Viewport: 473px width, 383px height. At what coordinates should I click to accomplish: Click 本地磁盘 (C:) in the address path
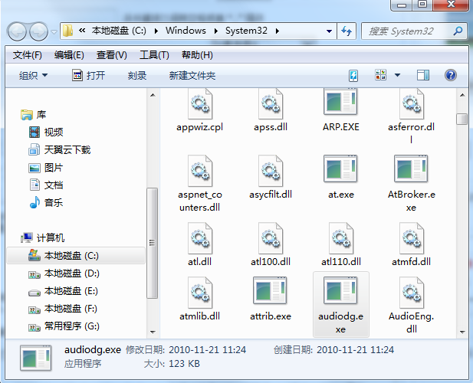coord(119,31)
